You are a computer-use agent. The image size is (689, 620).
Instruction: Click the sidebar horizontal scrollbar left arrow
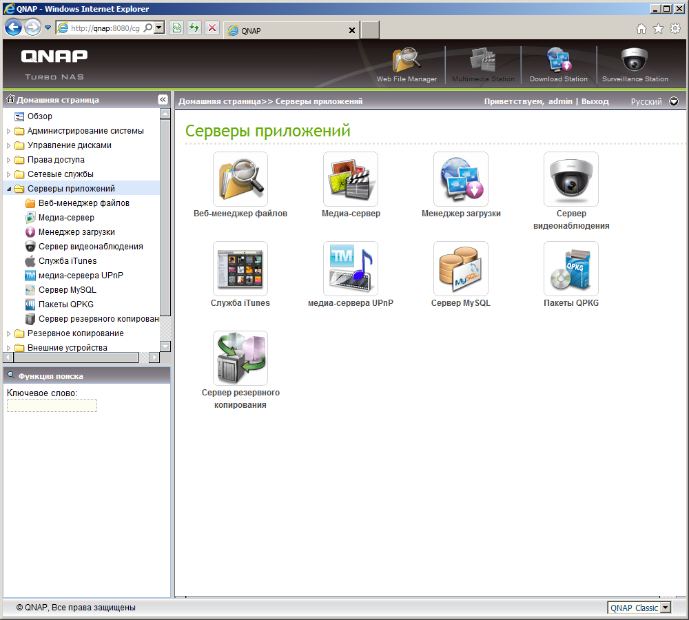pyautogui.click(x=8, y=358)
